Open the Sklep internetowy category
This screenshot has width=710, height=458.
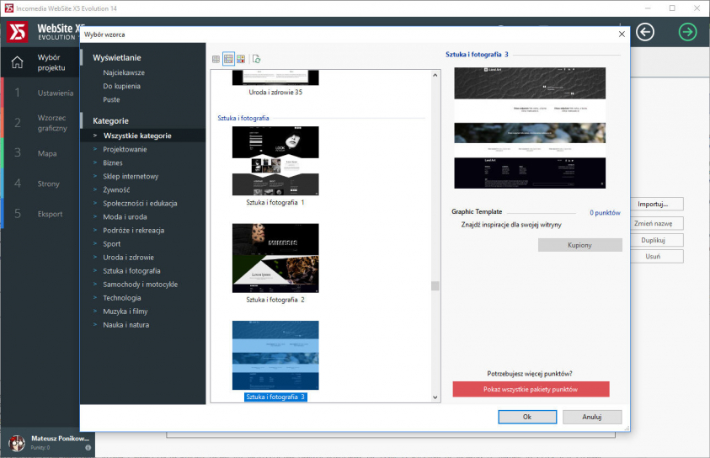[131, 176]
